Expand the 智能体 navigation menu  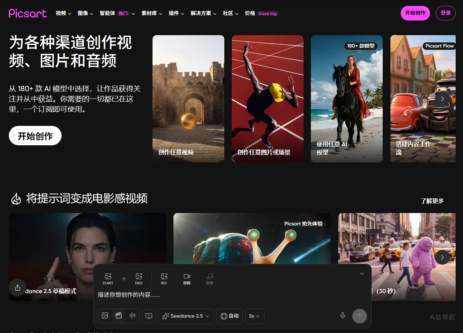(117, 13)
